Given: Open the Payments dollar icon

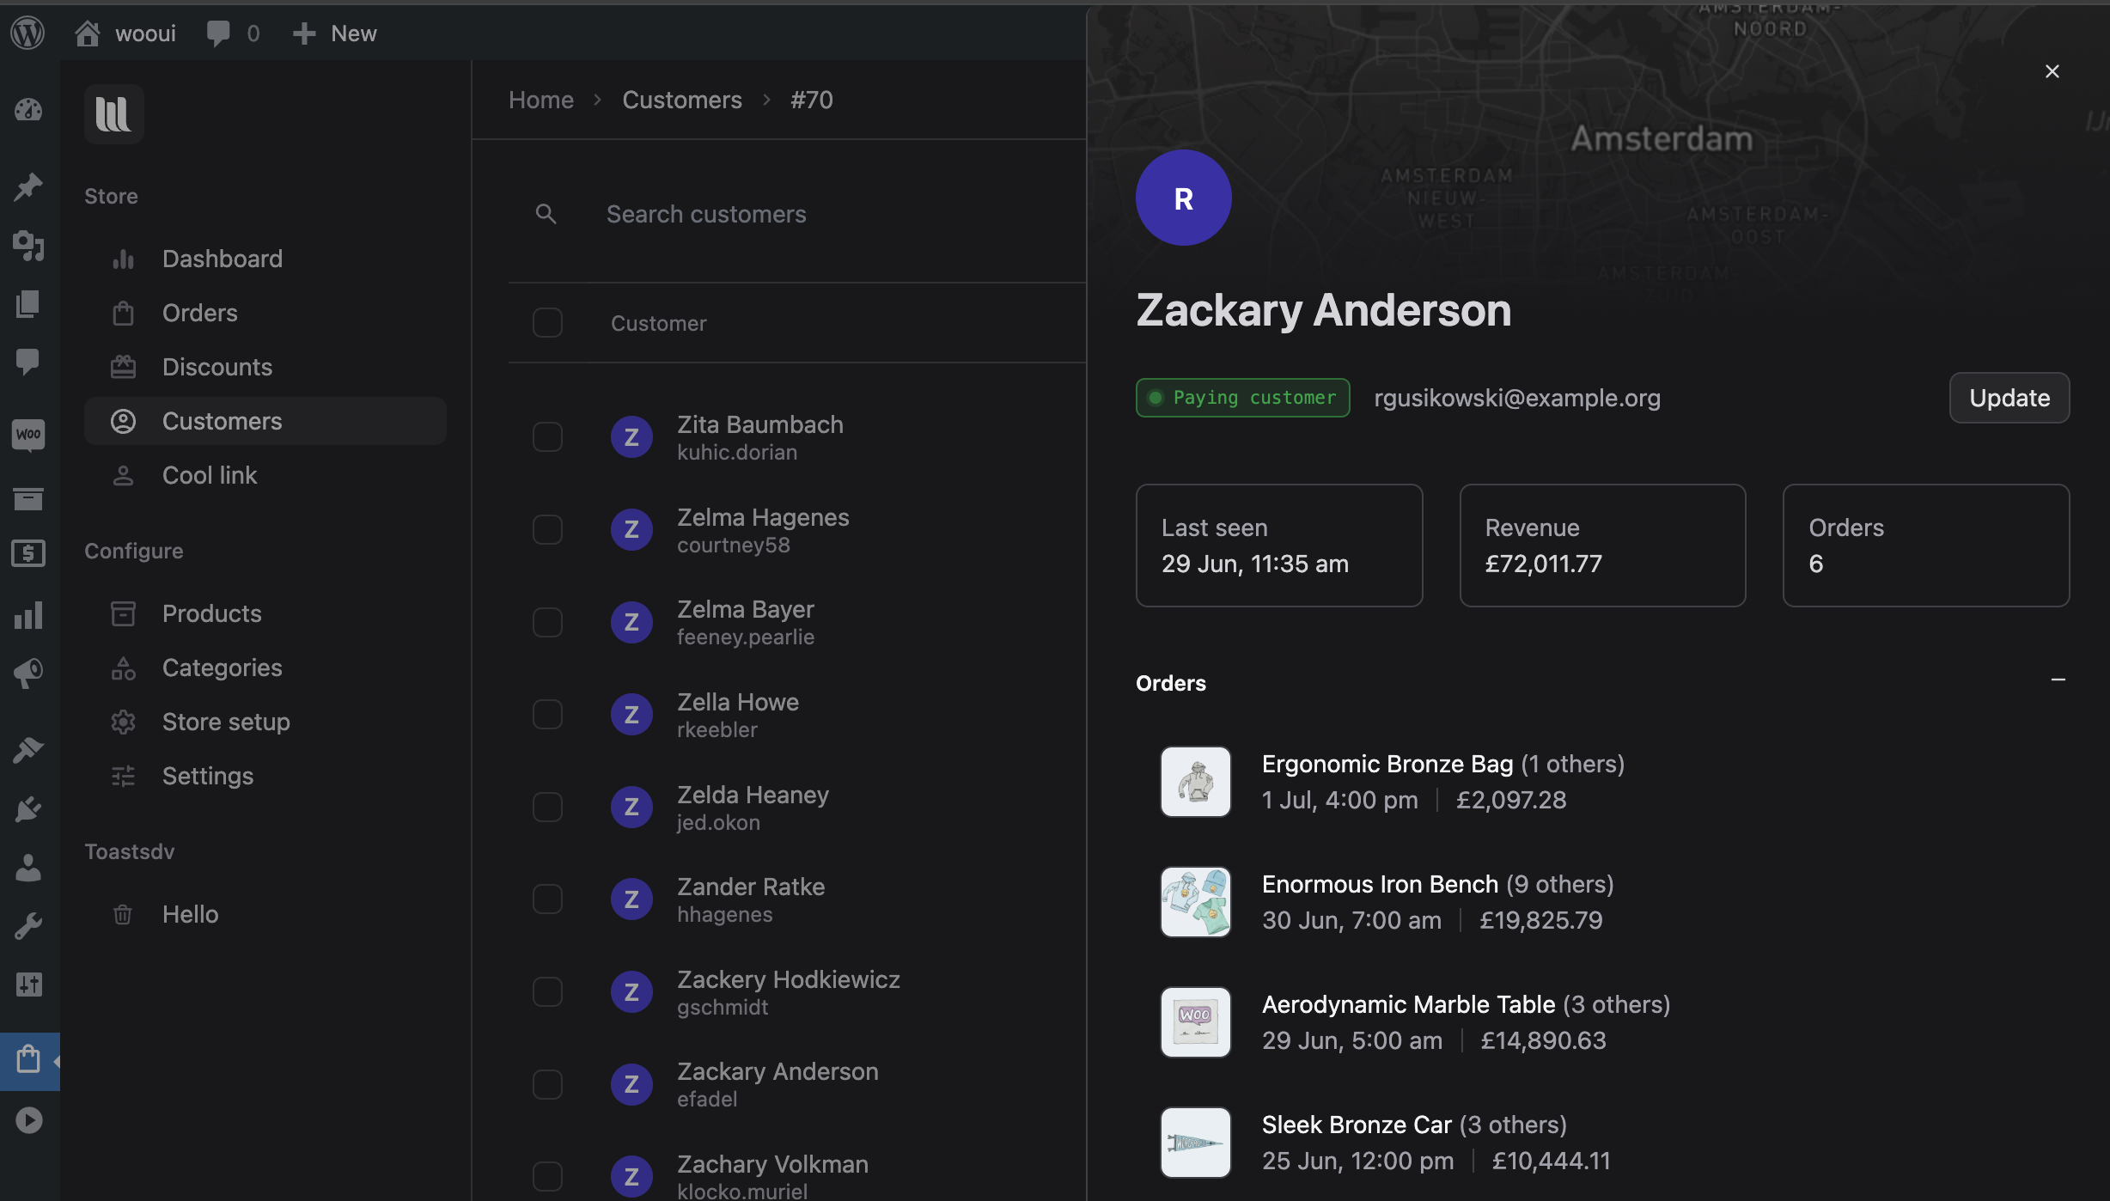Looking at the screenshot, I should pyautogui.click(x=28, y=553).
